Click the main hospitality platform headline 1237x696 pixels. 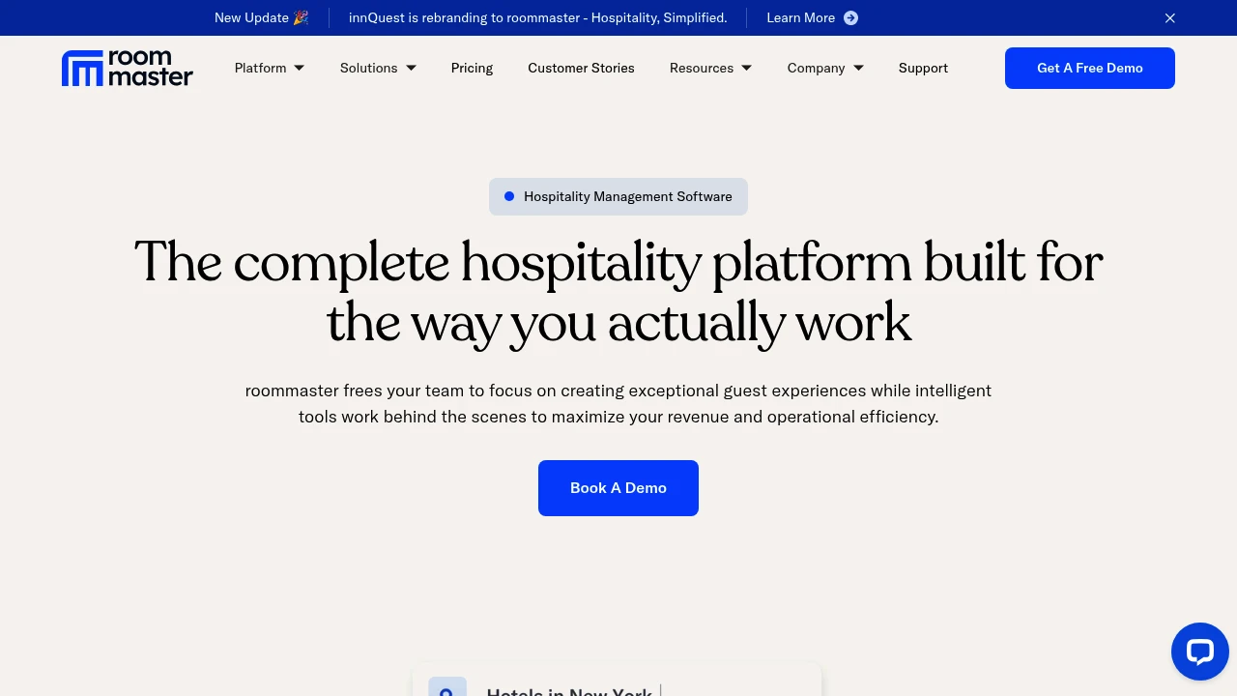coord(618,292)
